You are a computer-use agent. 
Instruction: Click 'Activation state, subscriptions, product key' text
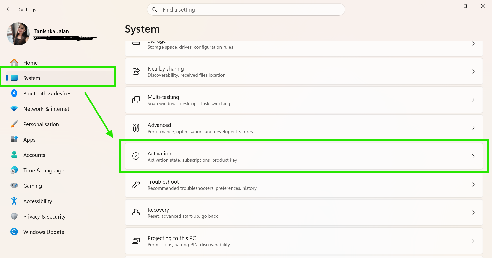point(192,160)
